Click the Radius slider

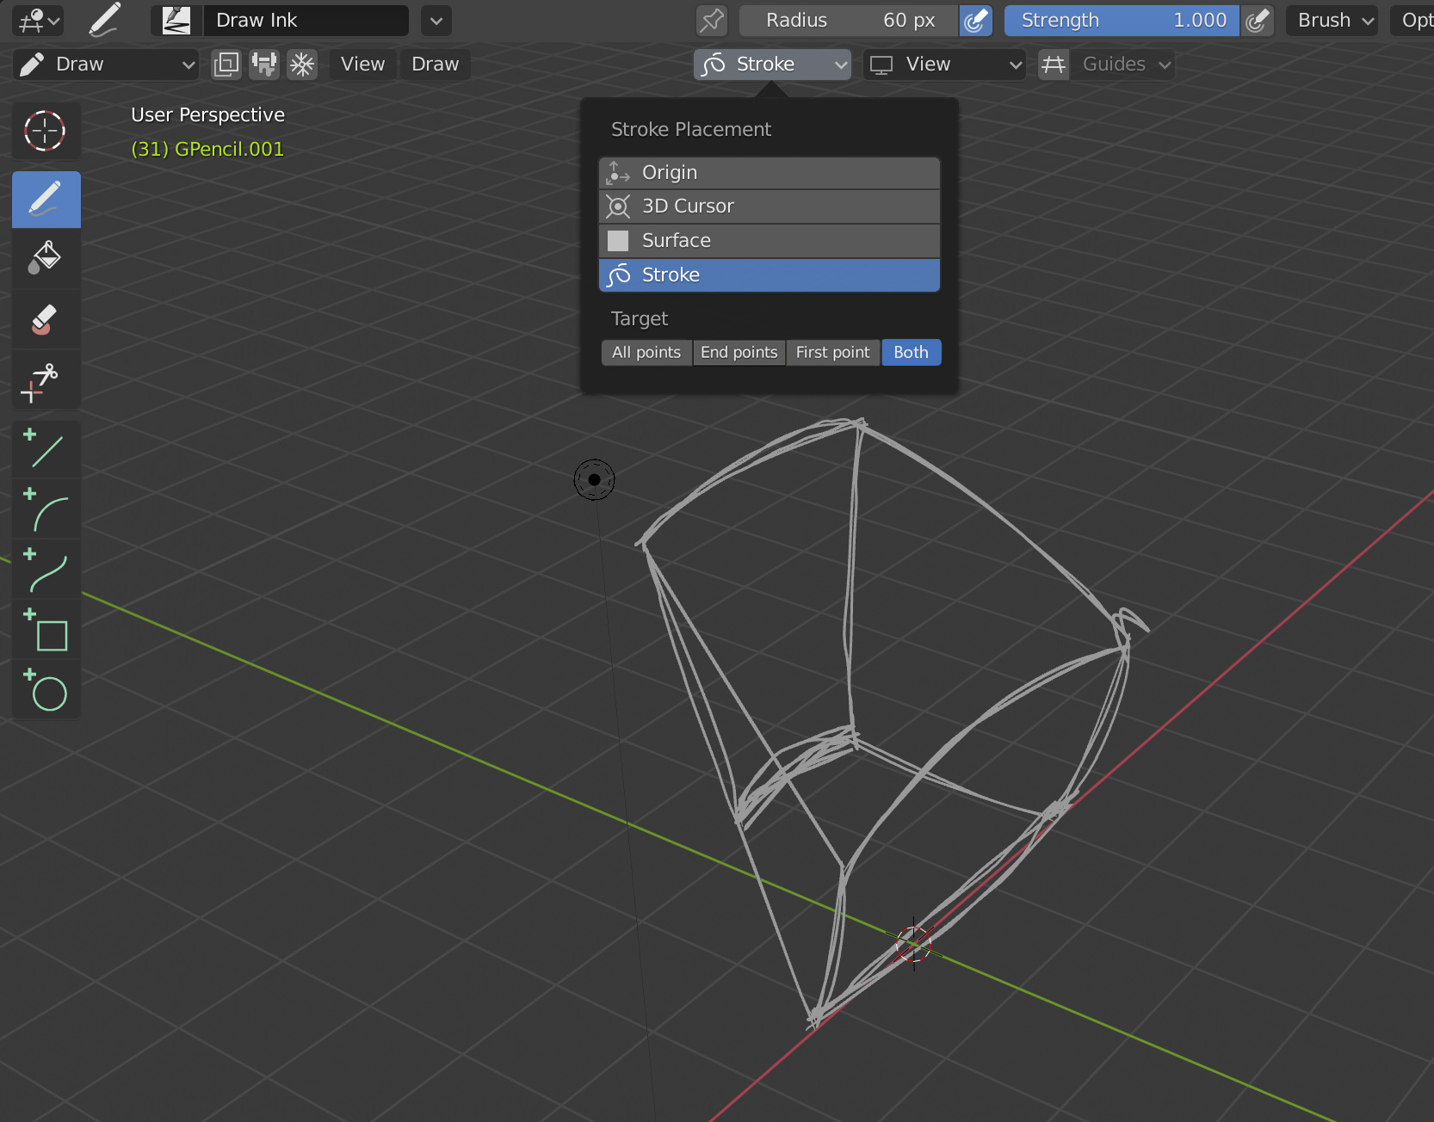pos(848,21)
